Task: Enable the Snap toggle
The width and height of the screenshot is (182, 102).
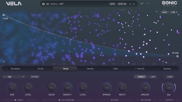Action: (x=160, y=12)
